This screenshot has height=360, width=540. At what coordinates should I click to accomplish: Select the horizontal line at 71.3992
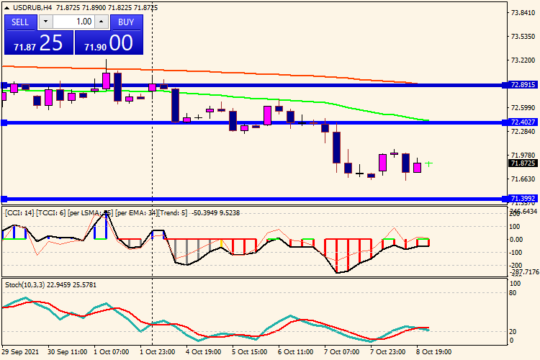coord(253,199)
